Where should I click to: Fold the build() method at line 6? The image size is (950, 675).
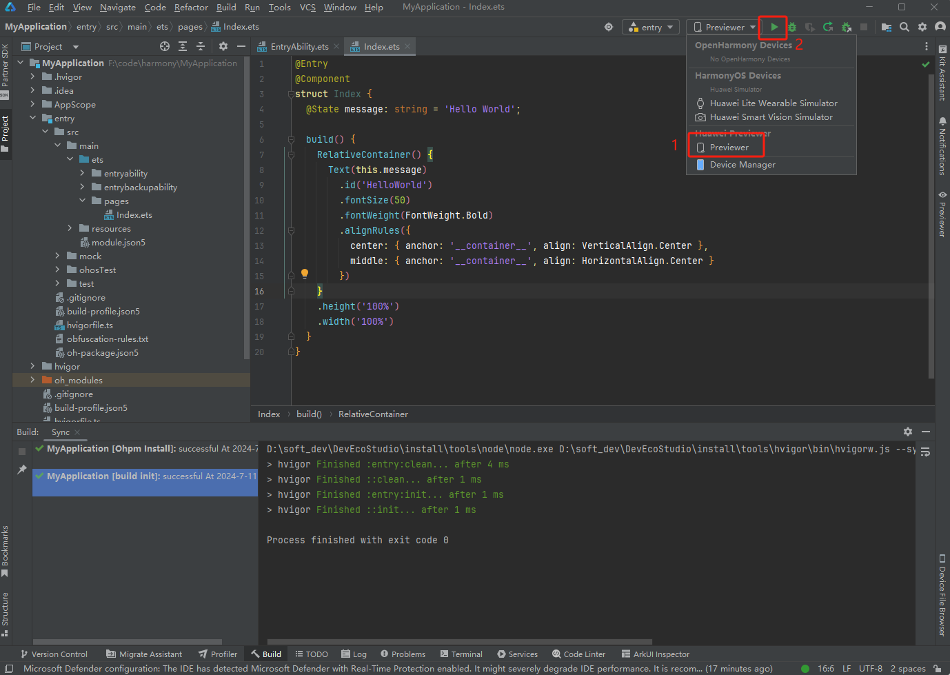pyautogui.click(x=291, y=139)
